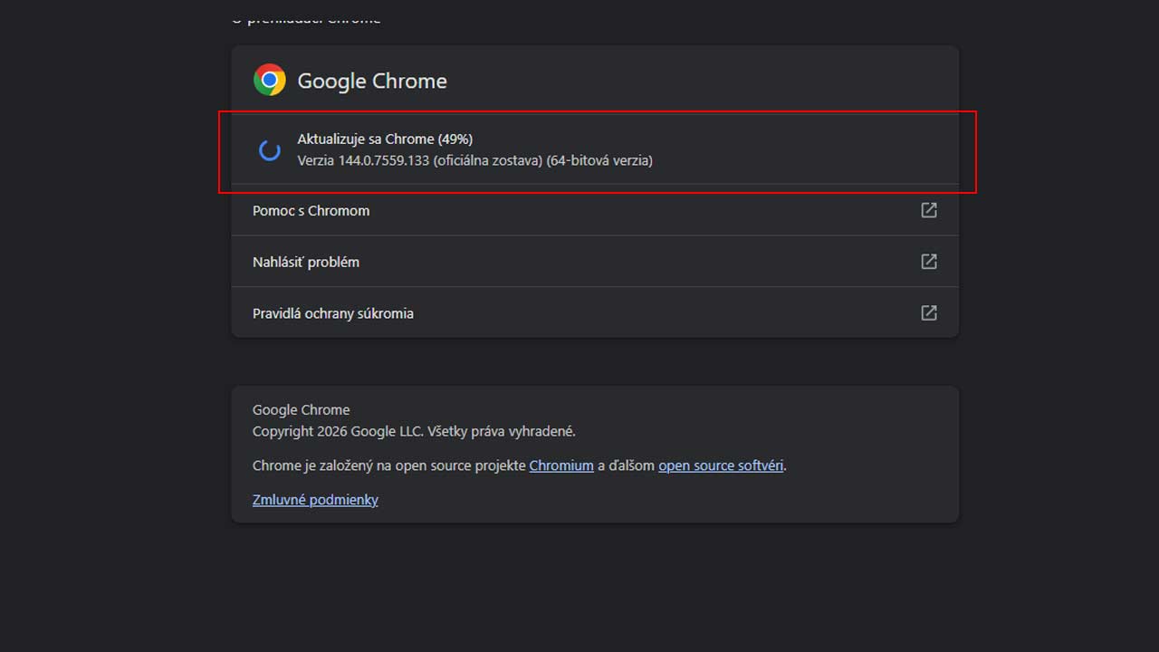This screenshot has height=652, width=1159.
Task: Click the Copyright 2026 Google LLC text
Action: point(414,431)
